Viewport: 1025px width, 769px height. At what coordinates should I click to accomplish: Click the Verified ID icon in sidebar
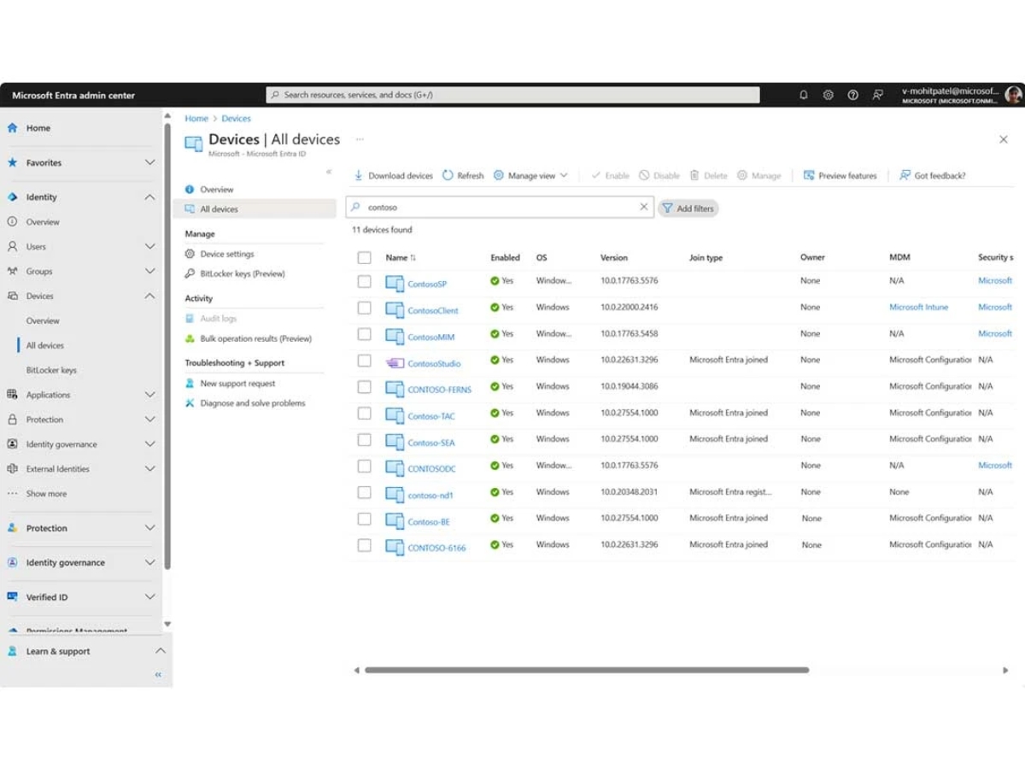coord(12,597)
